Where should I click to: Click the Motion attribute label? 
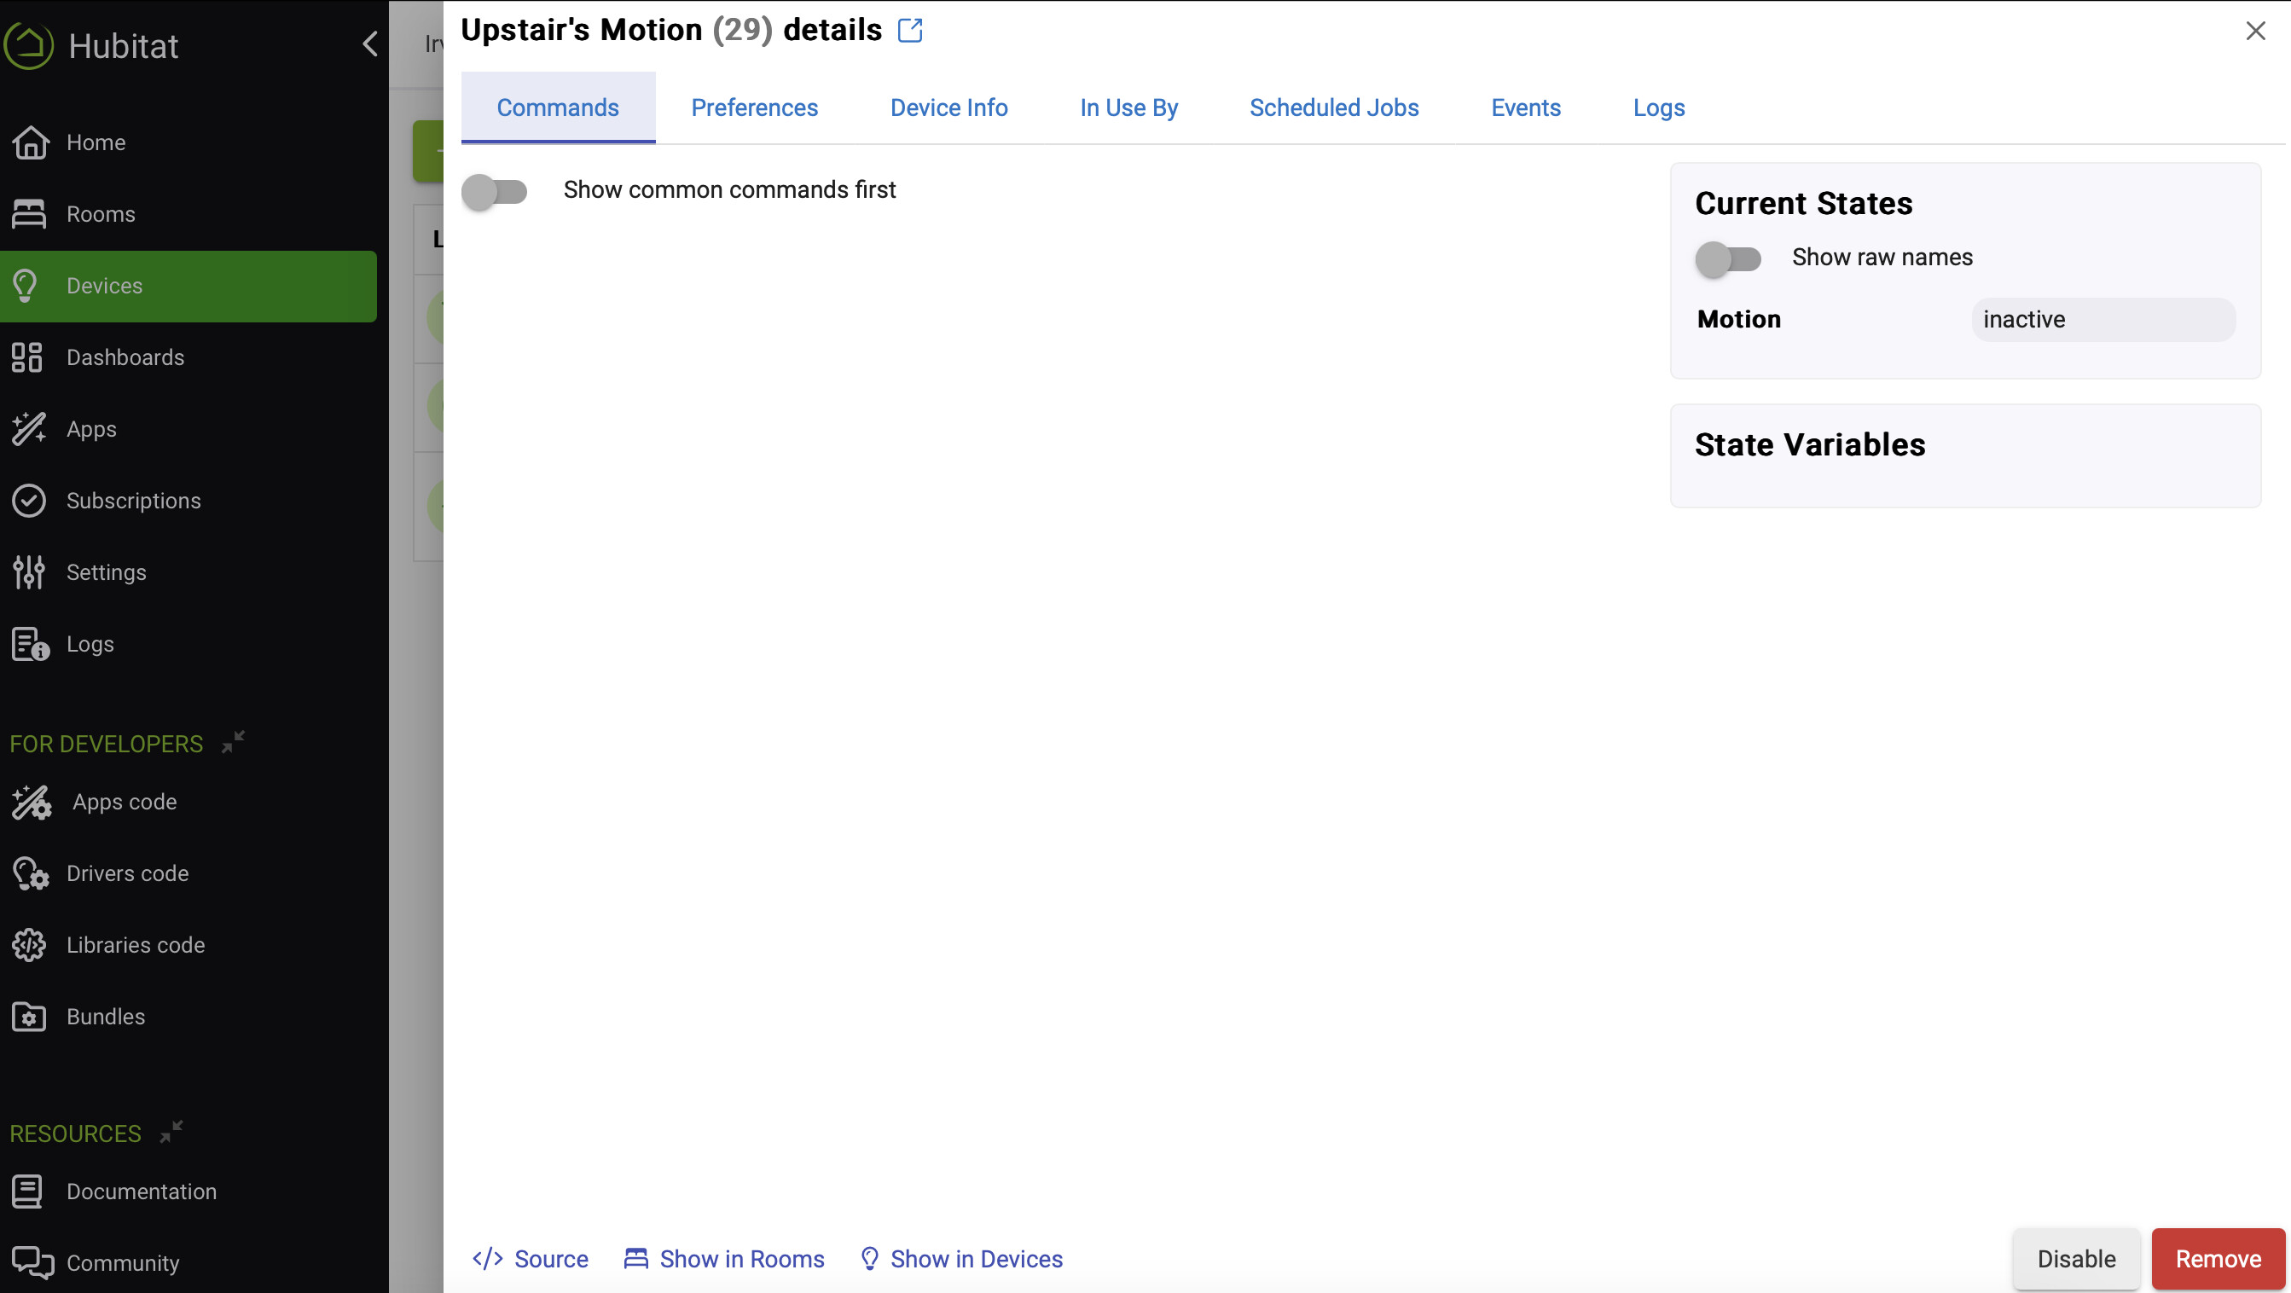pos(1738,319)
